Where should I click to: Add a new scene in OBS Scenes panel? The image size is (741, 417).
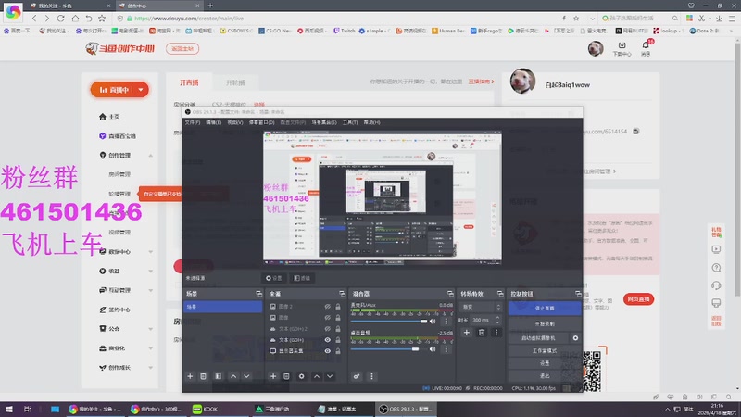pos(190,376)
